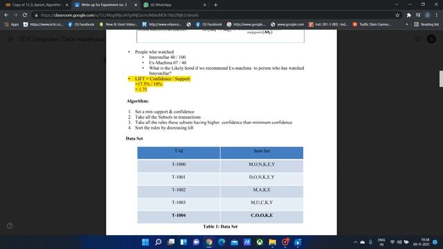
Task: Open the New & Used Video bookmark
Action: (x=118, y=25)
